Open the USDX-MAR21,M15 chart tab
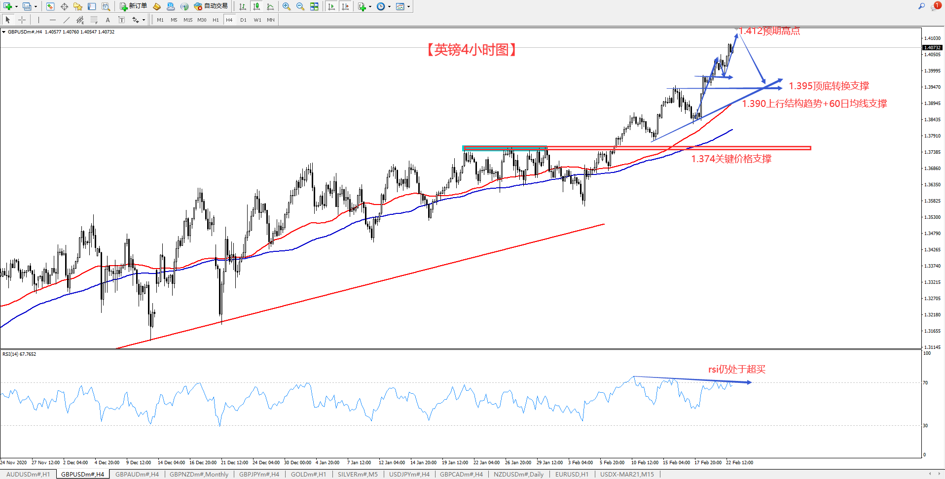945x479 pixels. click(x=627, y=474)
